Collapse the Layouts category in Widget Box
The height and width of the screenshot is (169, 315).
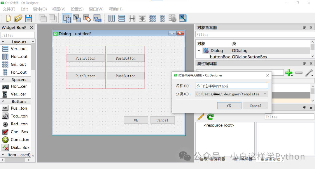click(x=3, y=42)
